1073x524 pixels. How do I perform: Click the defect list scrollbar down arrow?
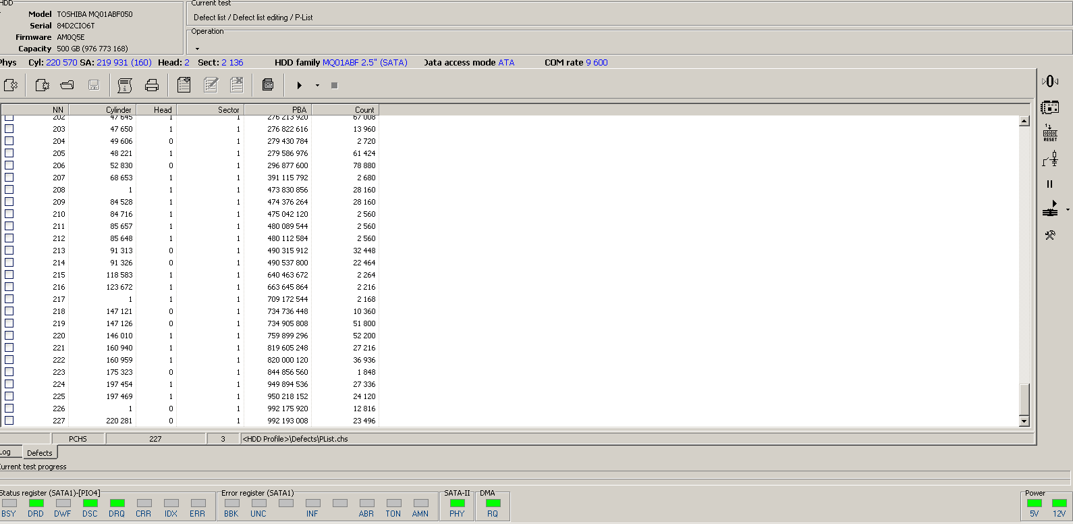[1024, 421]
